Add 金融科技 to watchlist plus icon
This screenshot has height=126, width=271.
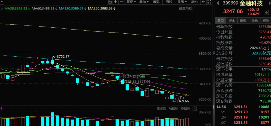(266, 13)
